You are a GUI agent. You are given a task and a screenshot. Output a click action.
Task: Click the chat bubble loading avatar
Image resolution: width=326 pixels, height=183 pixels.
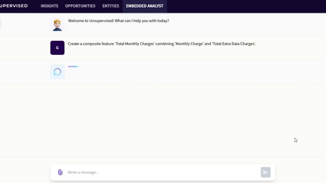pos(58,72)
